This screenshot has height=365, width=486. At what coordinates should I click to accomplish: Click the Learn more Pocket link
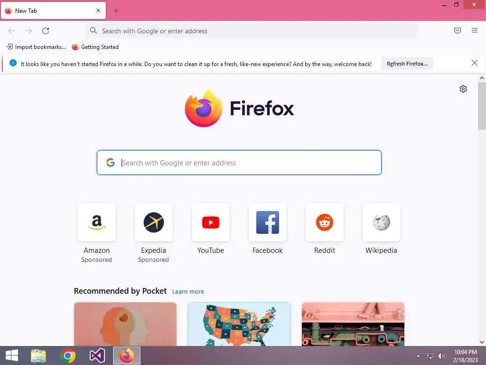pos(188,291)
